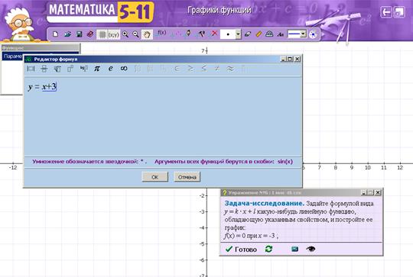Insert the pi symbol in formula editor
The image size is (413, 277).
click(x=97, y=69)
